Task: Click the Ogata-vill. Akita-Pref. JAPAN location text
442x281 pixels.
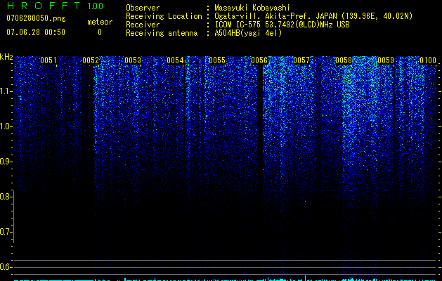Action: tap(313, 16)
